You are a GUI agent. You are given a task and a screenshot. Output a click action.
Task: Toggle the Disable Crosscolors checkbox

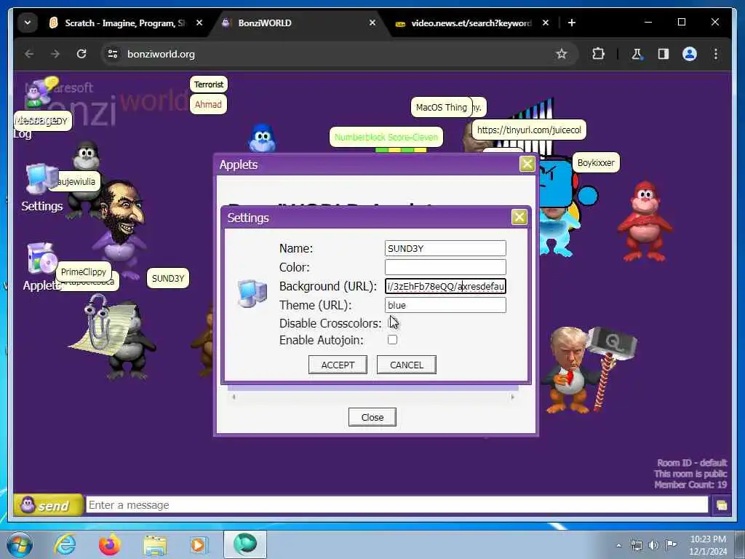(x=392, y=322)
